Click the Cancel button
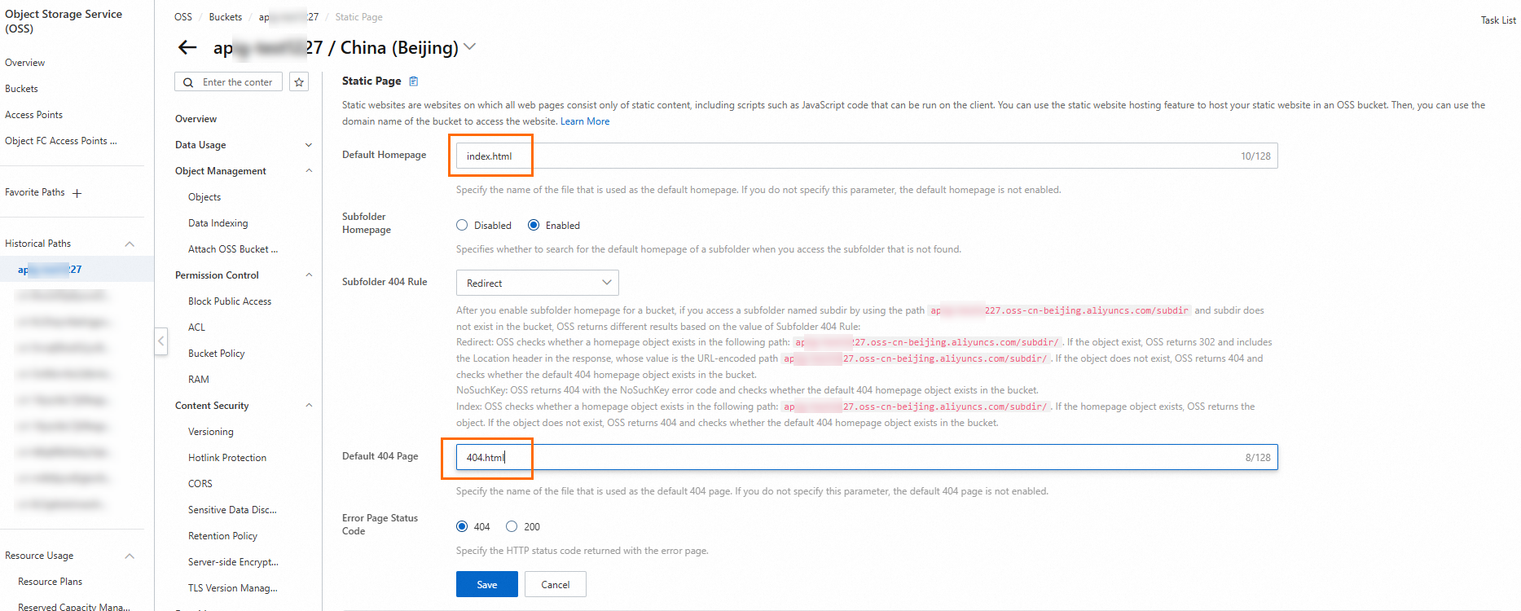 [556, 584]
